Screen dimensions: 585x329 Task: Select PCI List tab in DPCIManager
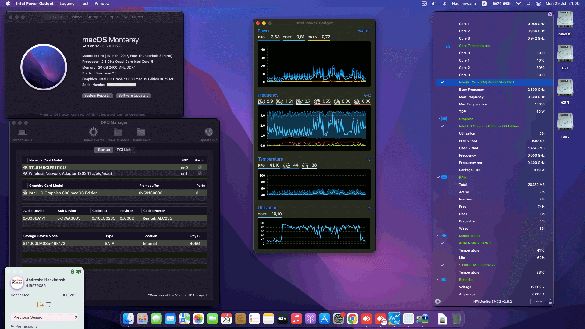124,150
